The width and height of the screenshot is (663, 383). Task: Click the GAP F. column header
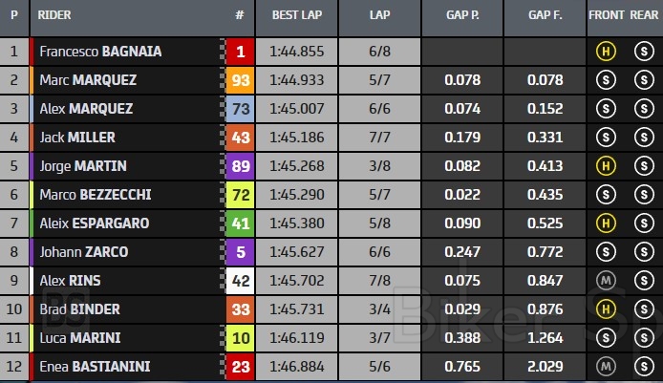pyautogui.click(x=545, y=16)
